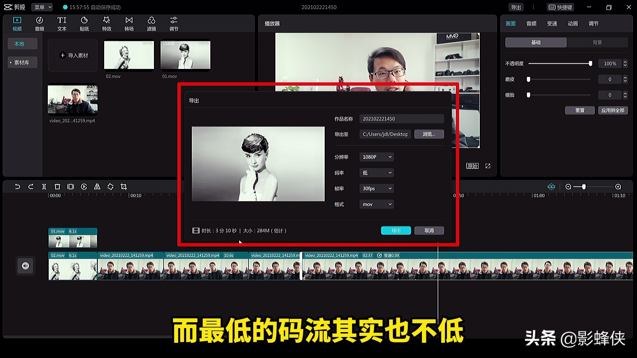Select the crop tool icon

tap(123, 187)
